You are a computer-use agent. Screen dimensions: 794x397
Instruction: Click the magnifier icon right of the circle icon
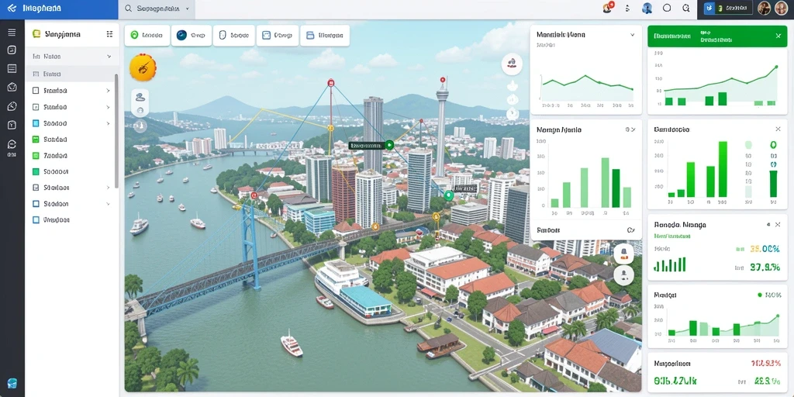(x=686, y=8)
